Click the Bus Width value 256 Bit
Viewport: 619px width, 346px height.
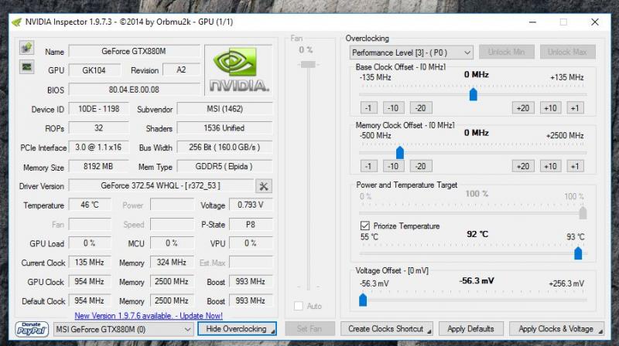pos(224,147)
